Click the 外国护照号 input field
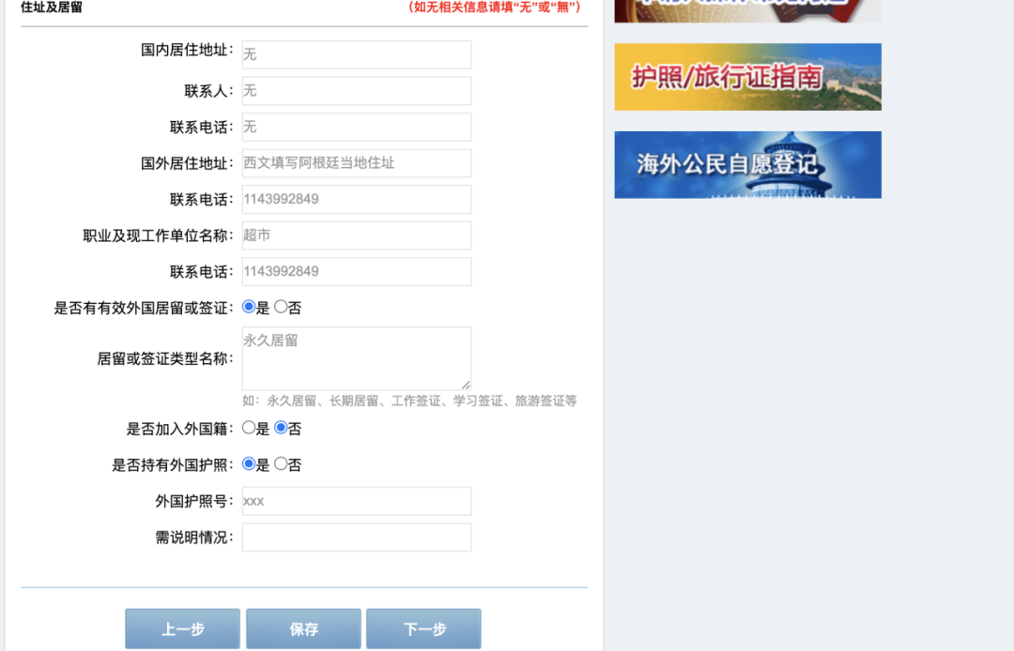The width and height of the screenshot is (1014, 651). pos(356,500)
